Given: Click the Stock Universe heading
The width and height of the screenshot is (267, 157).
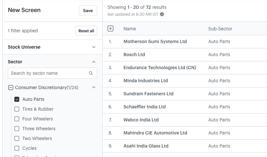Looking at the screenshot, I should [24, 47].
